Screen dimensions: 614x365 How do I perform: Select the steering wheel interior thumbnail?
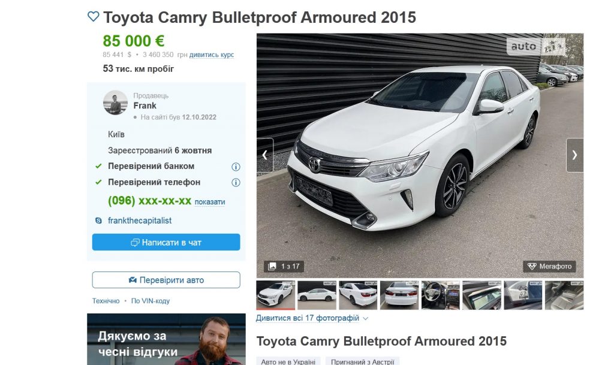(x=441, y=295)
